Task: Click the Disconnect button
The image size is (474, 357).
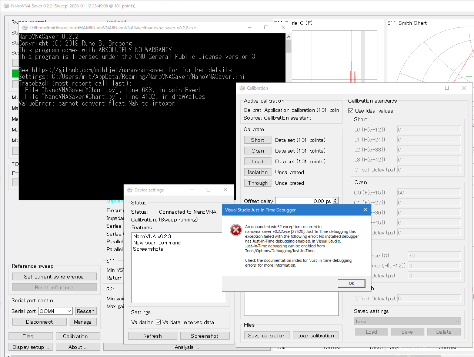Action: pos(39,322)
